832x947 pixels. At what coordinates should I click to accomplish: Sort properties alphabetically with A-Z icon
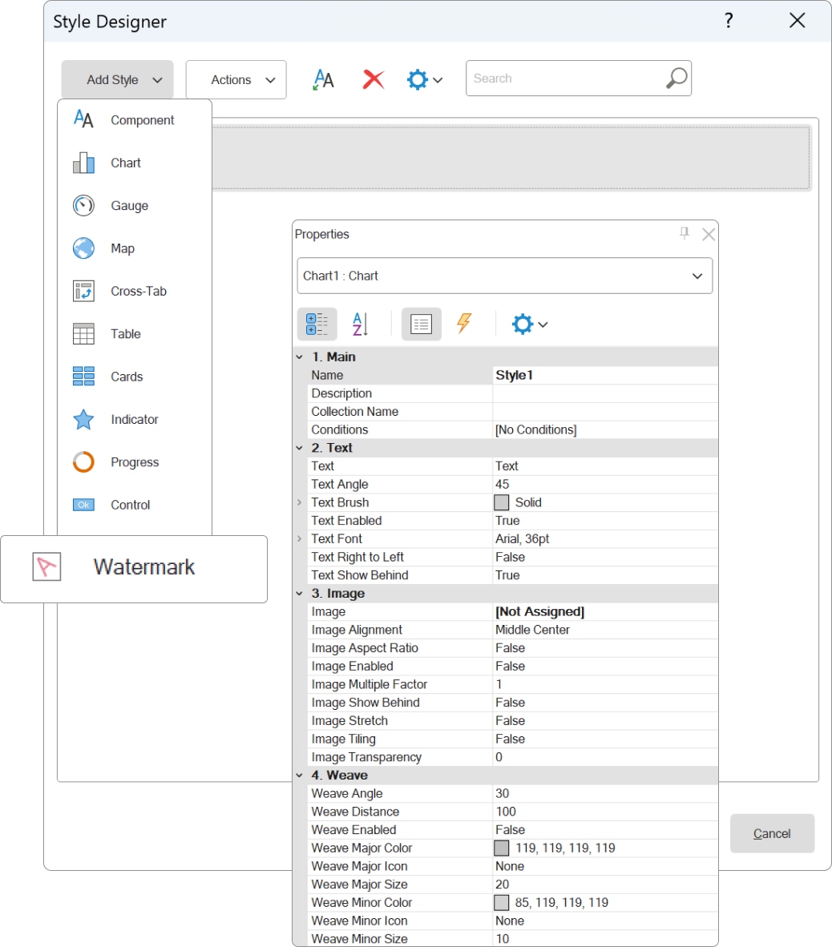(361, 324)
